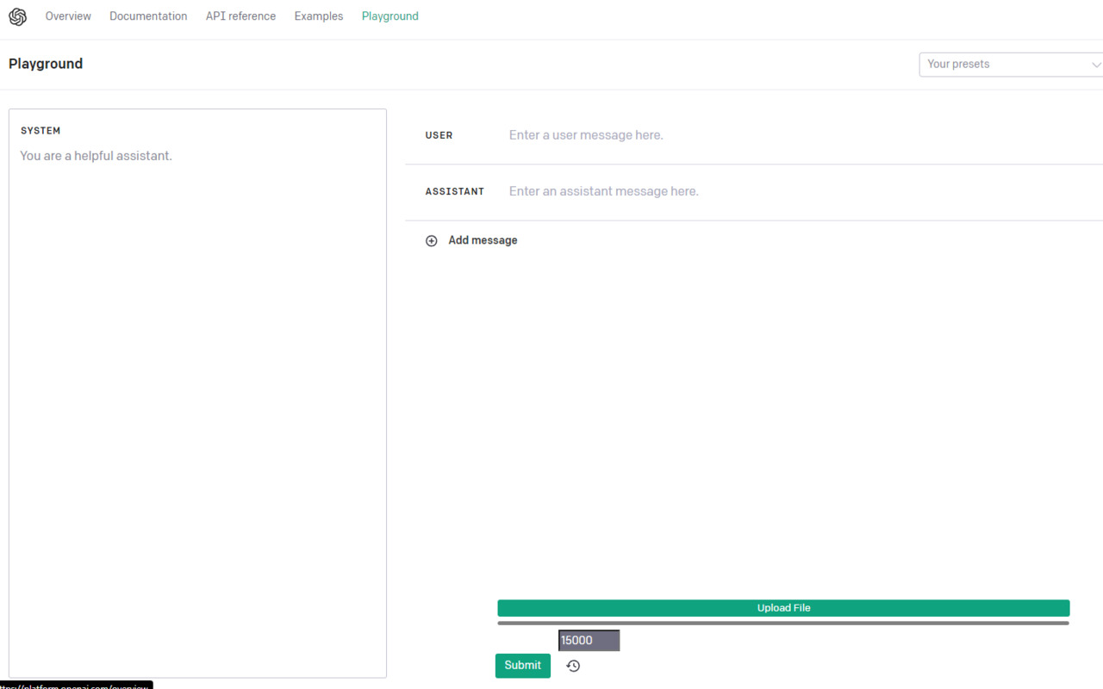Open the API reference section
1103x689 pixels.
(x=240, y=16)
